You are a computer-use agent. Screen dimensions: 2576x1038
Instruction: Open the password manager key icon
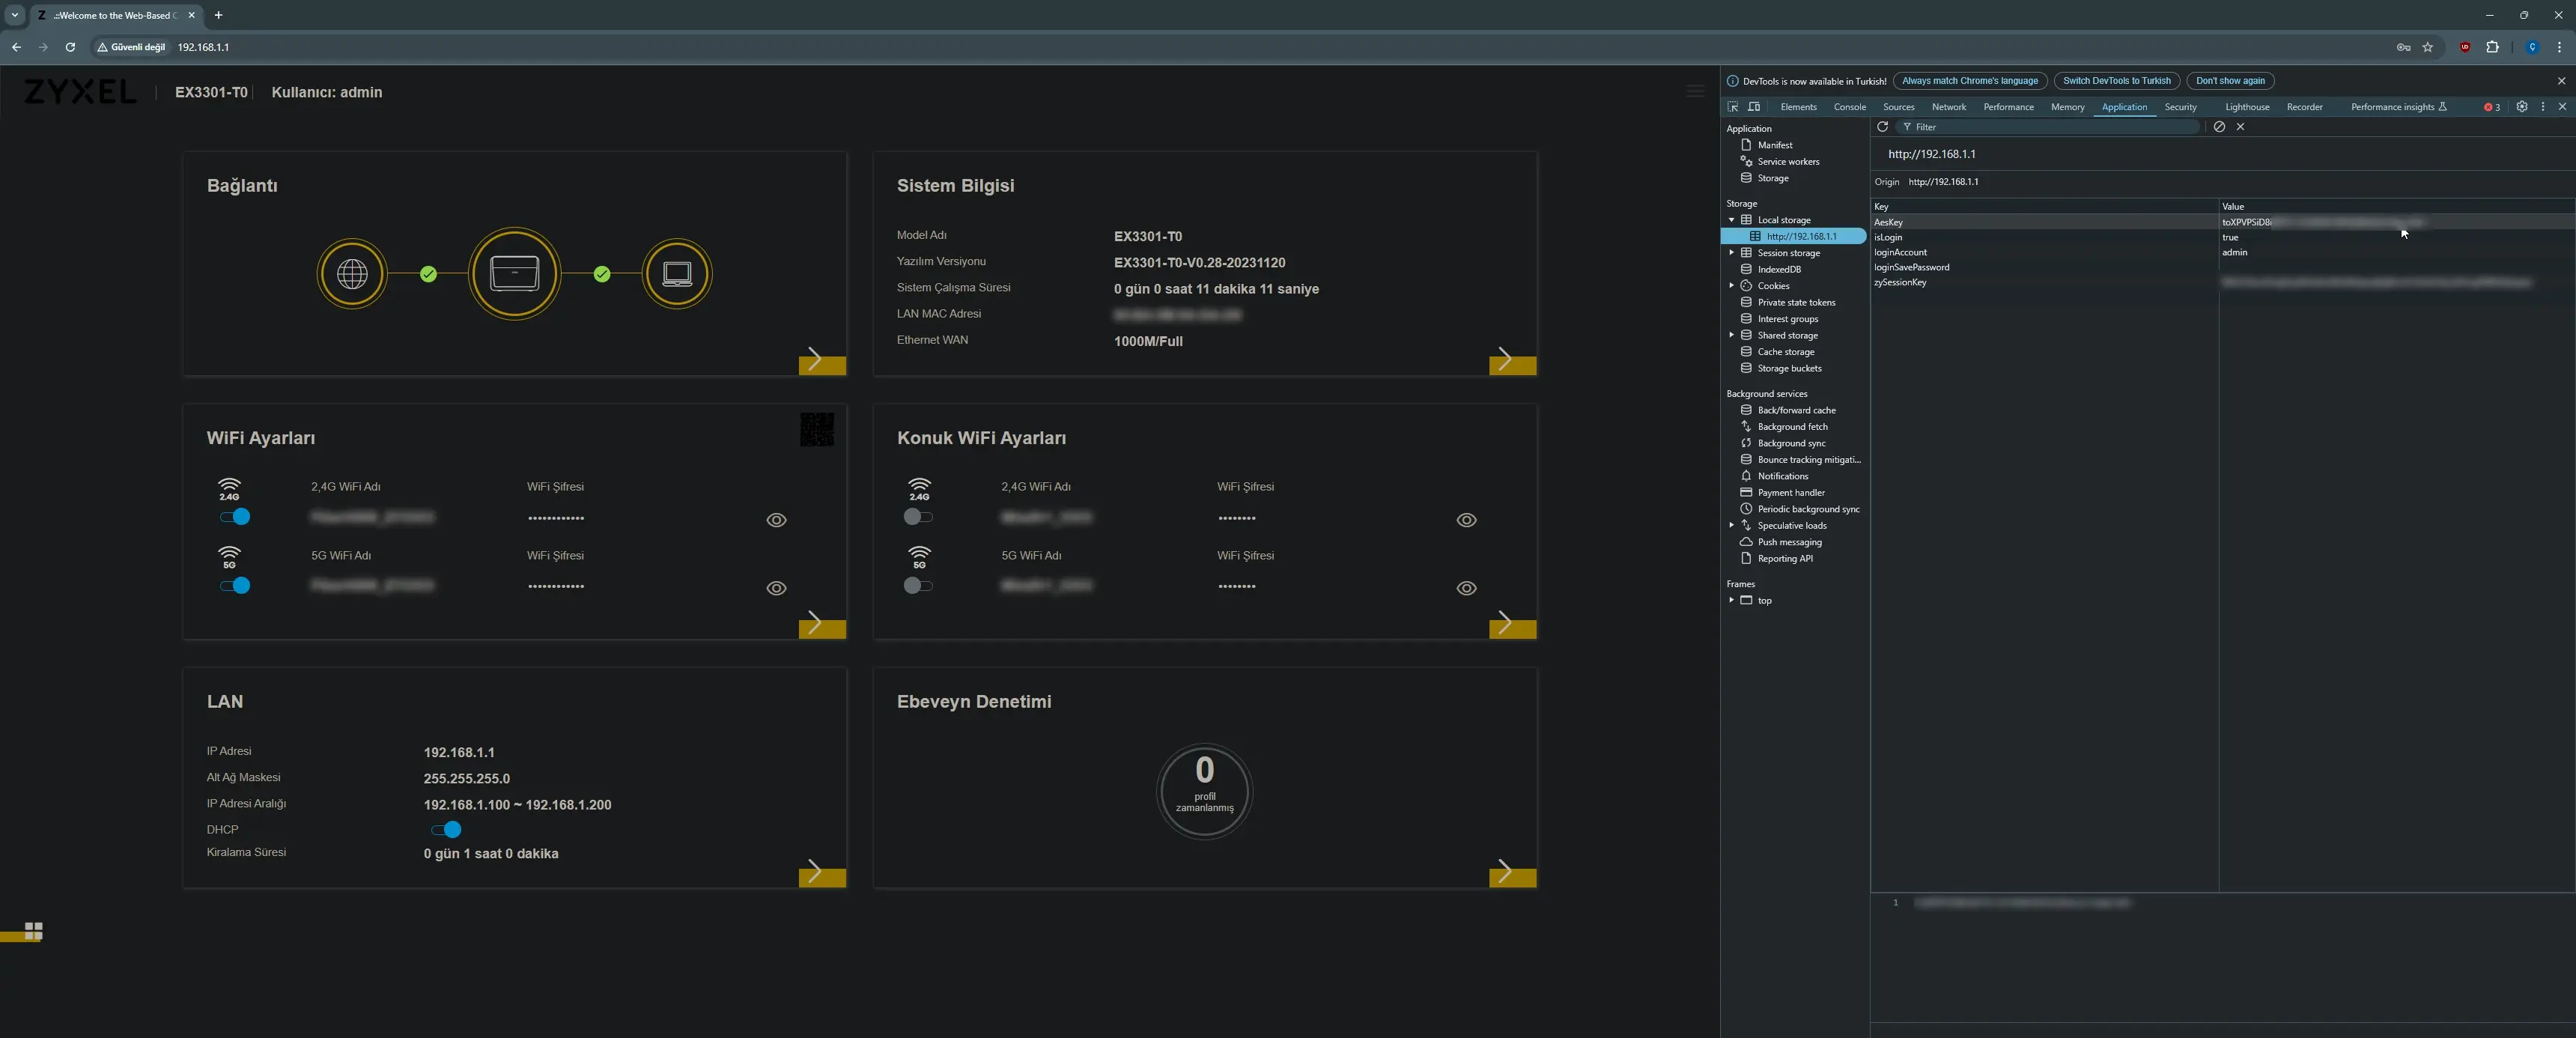2403,47
